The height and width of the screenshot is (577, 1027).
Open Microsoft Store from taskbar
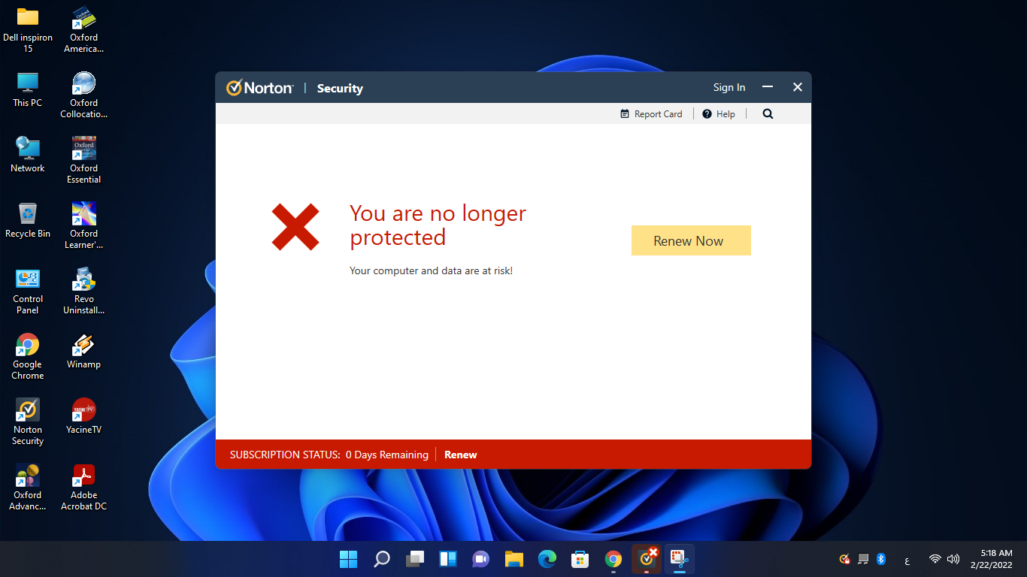click(x=580, y=559)
